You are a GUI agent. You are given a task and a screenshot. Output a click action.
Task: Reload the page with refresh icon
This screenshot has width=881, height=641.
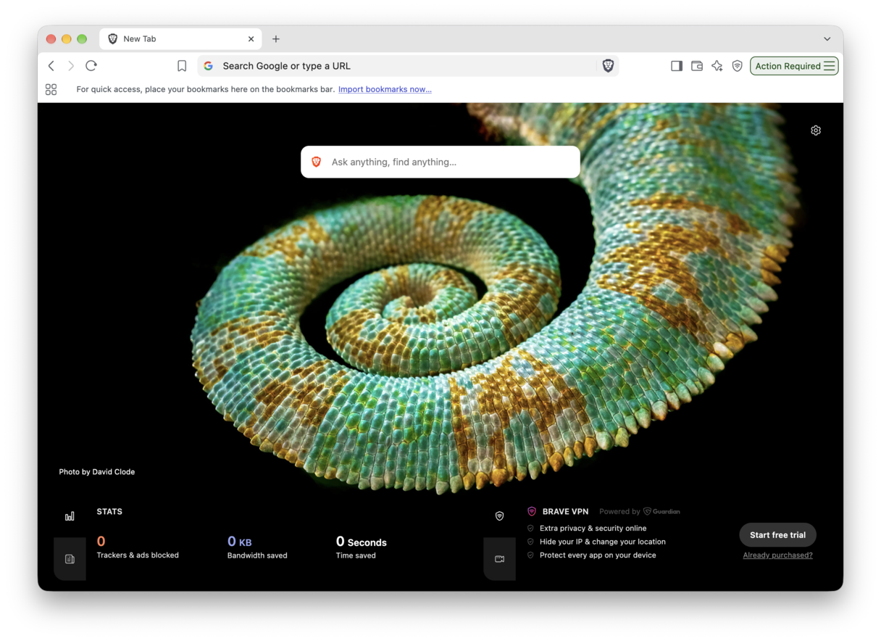[x=91, y=66]
